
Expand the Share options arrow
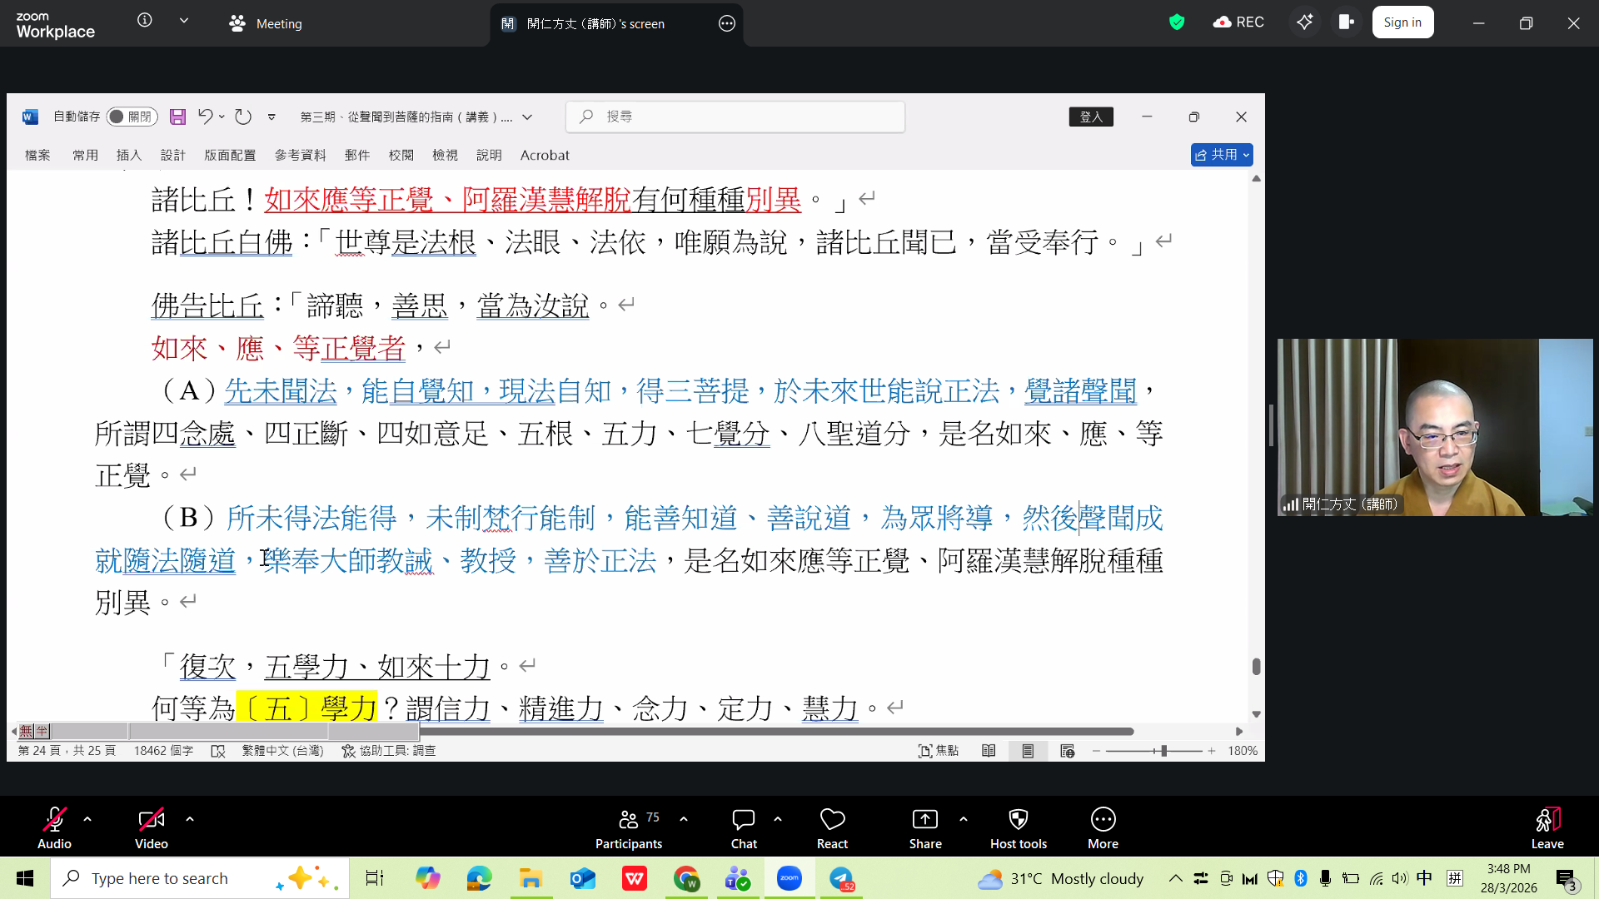tap(964, 819)
